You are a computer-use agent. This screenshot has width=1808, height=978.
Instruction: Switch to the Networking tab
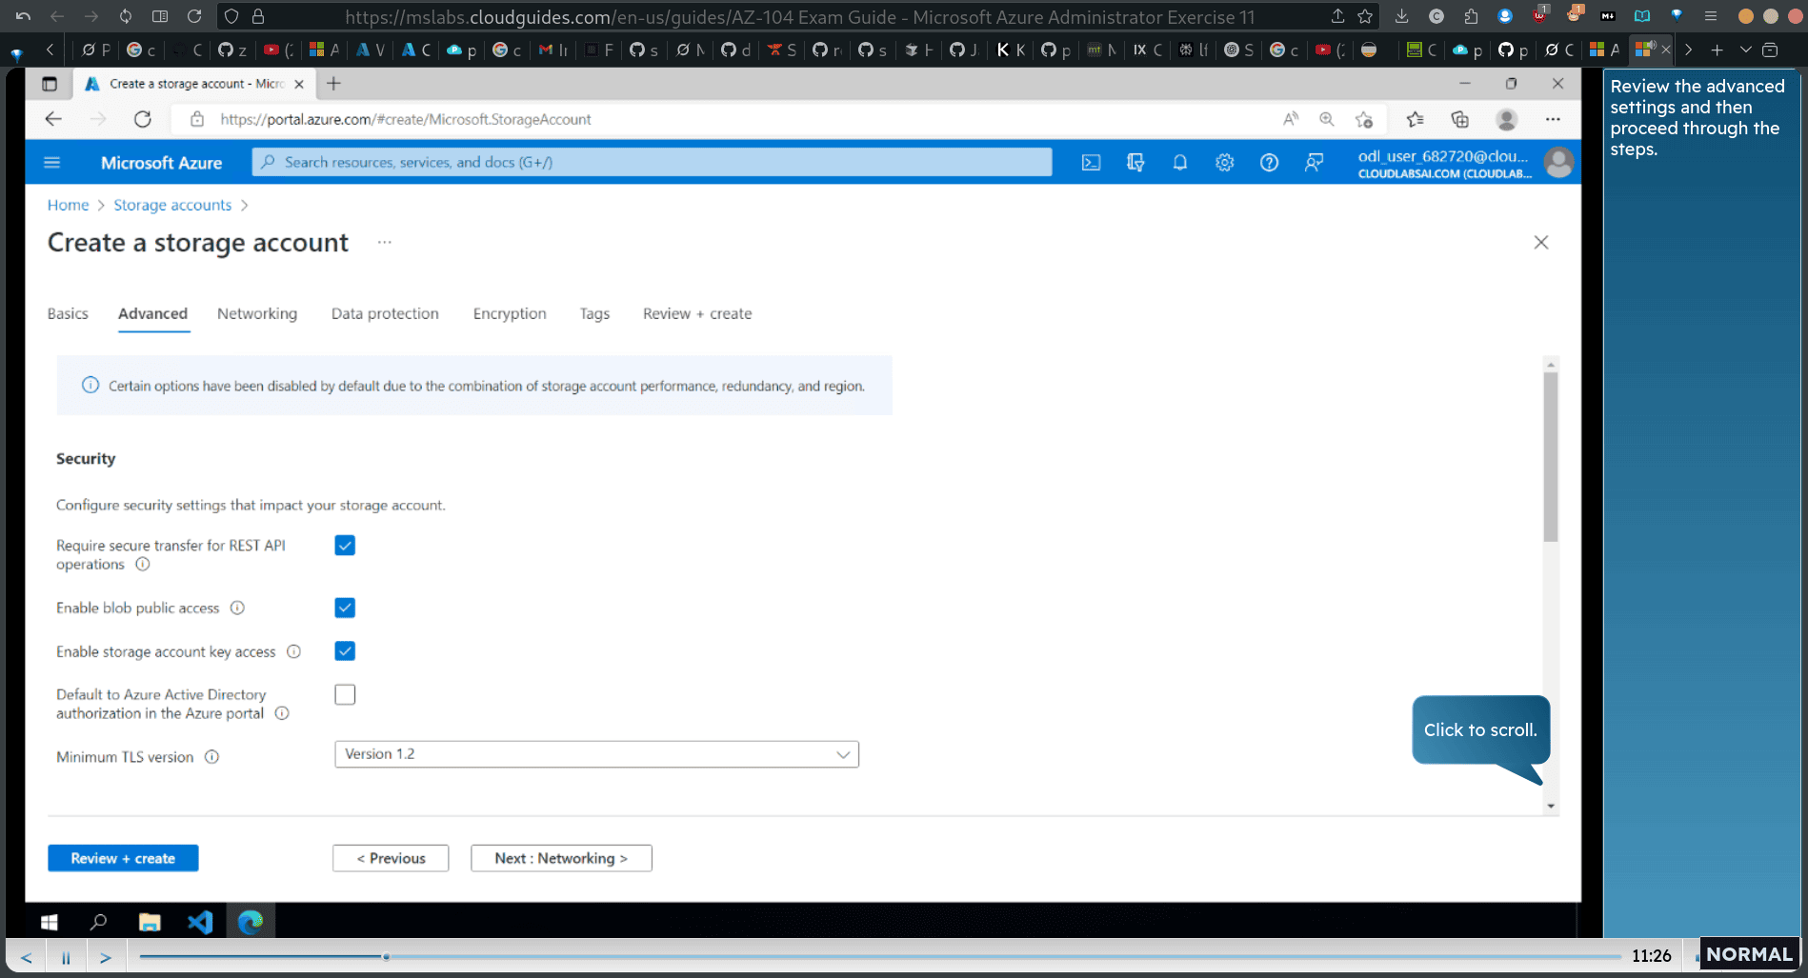(x=257, y=313)
